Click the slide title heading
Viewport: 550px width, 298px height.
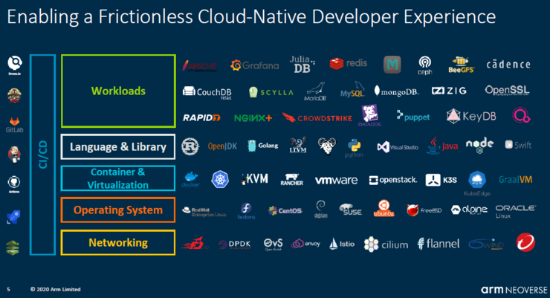[x=252, y=16]
